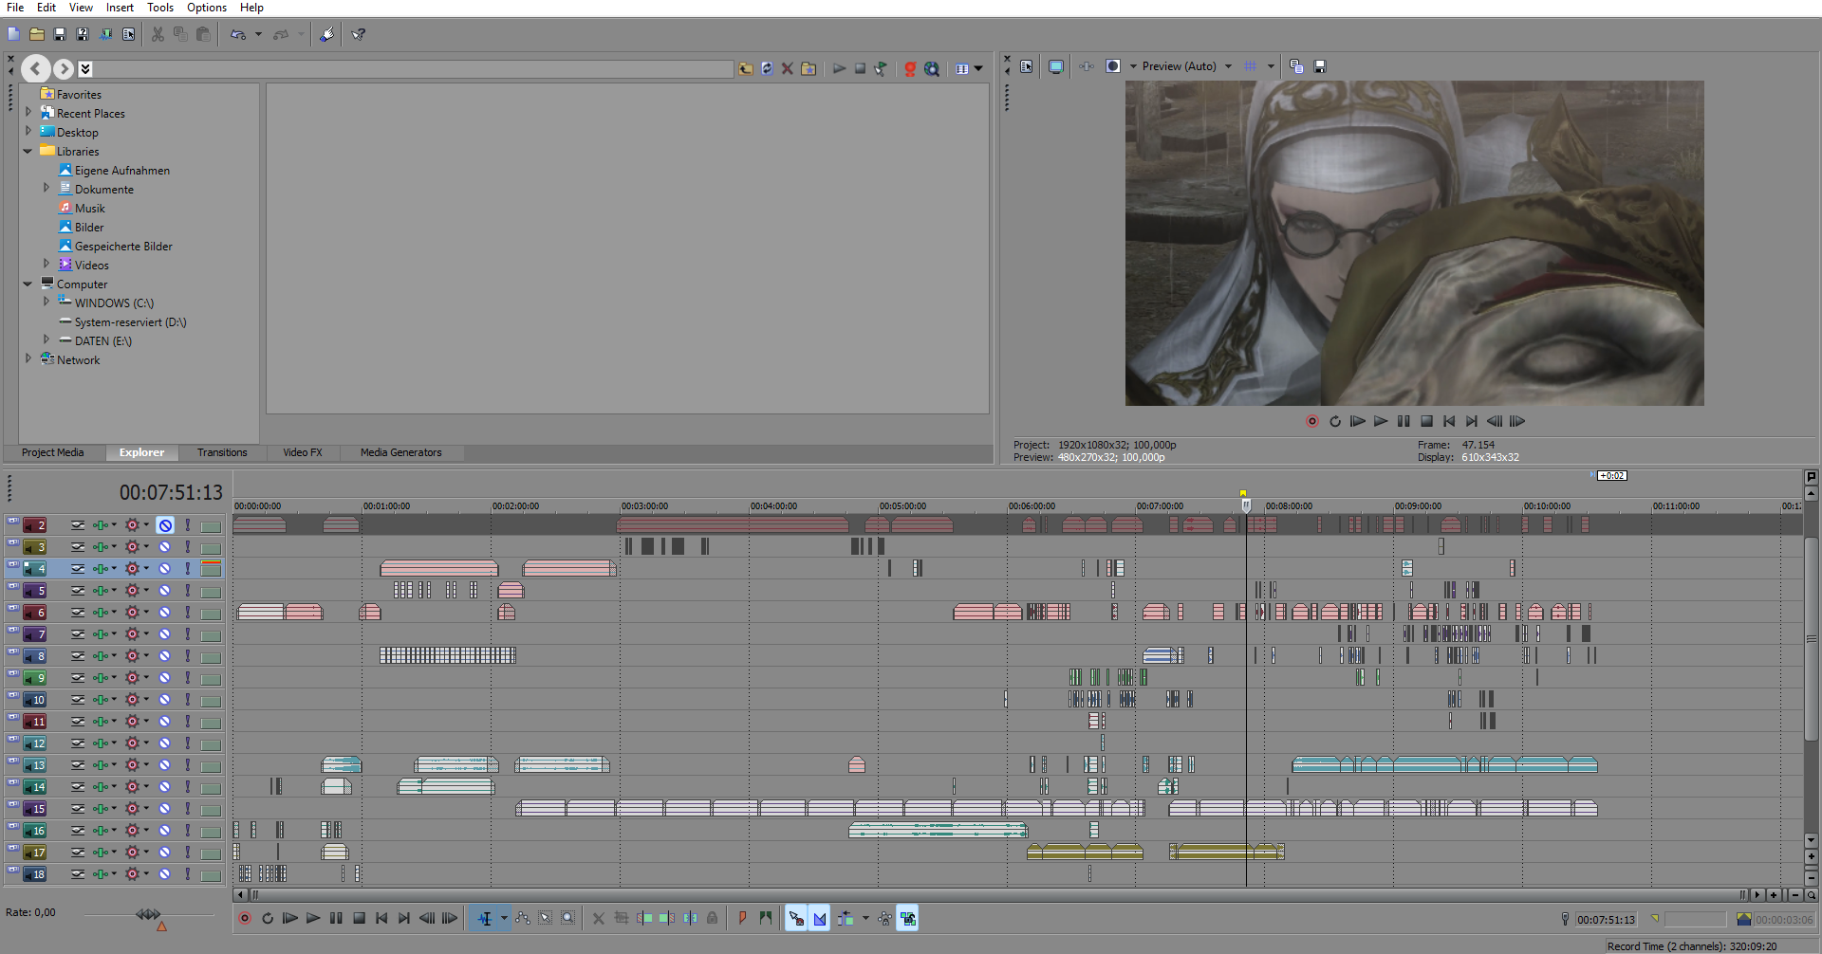Expand the Videos library folder
Screen dimensions: 1822x954
46,264
